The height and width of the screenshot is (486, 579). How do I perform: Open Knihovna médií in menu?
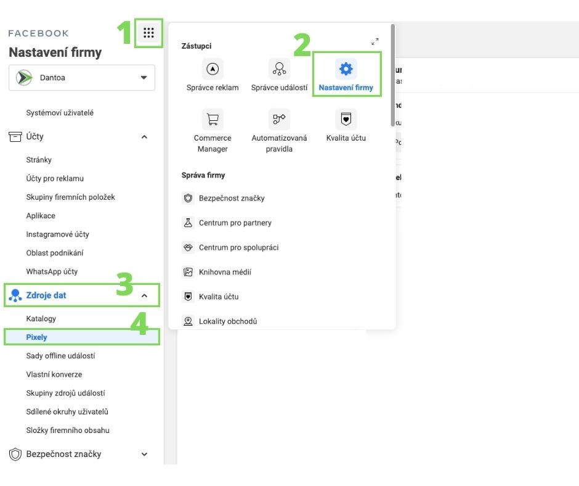click(225, 272)
